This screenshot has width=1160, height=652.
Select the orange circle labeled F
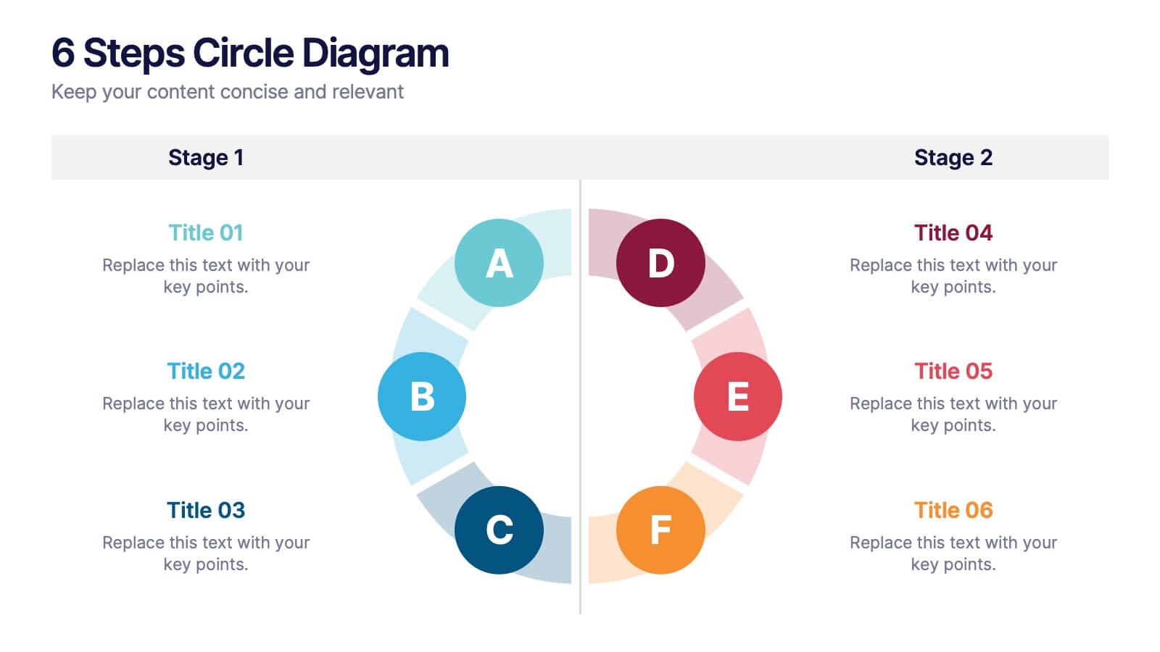point(660,530)
